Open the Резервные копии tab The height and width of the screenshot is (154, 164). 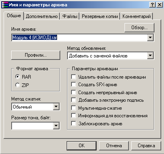click(x=100, y=16)
